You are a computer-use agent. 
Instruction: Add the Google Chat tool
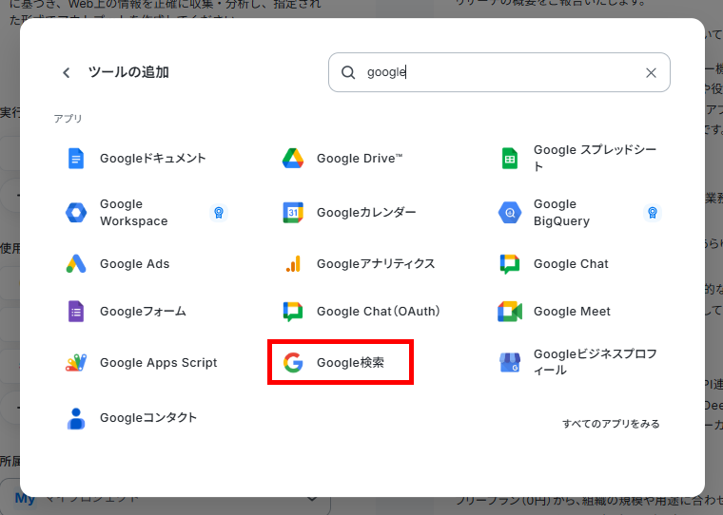pos(570,264)
